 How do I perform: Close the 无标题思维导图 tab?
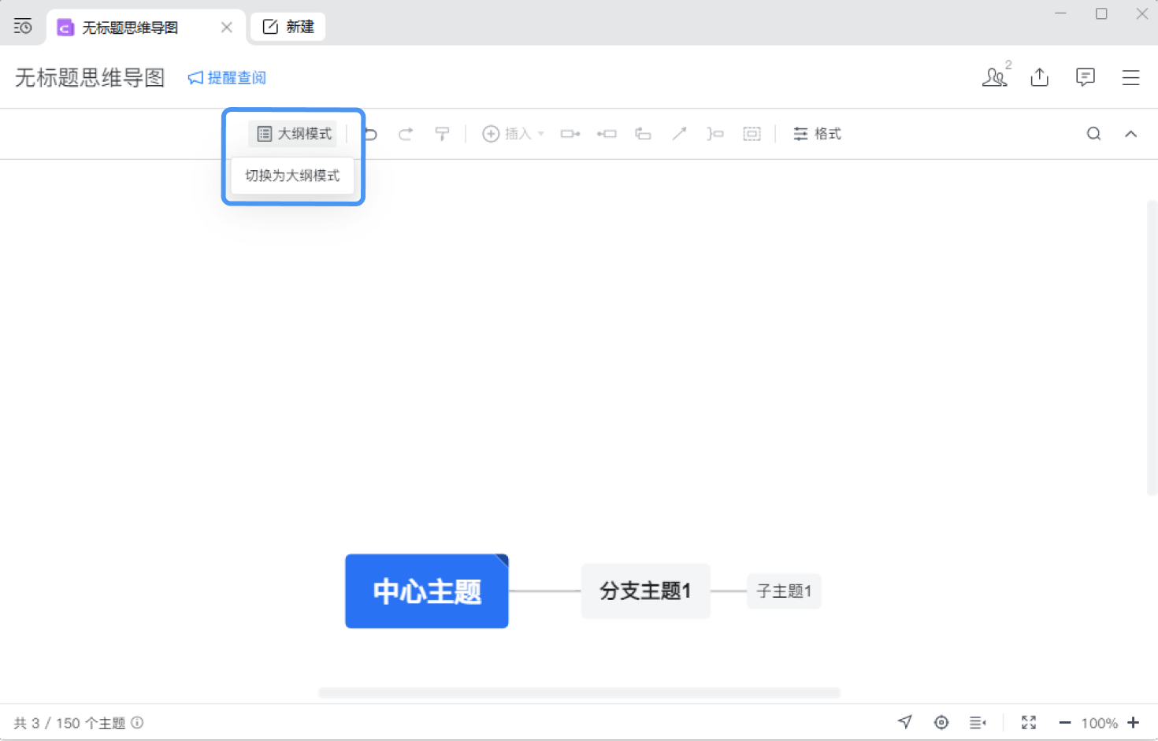pos(227,28)
